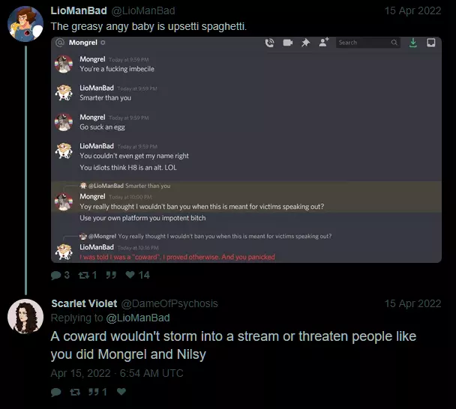Click the Discord Search field
Image resolution: width=456 pixels, height=409 pixels.
(368, 43)
